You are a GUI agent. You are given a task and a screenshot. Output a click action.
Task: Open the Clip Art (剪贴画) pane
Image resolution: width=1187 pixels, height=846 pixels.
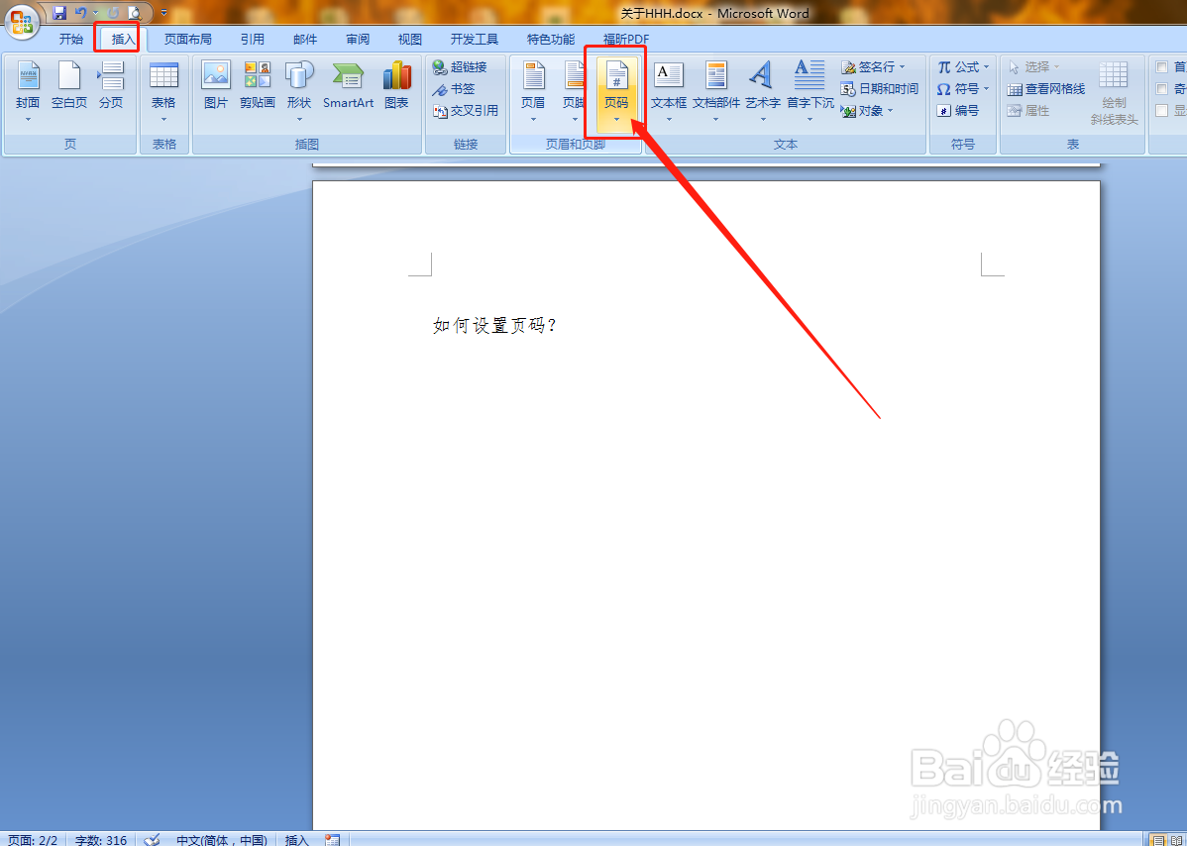coord(257,87)
